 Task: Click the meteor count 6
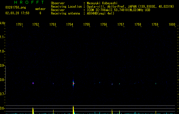click(x=40, y=13)
